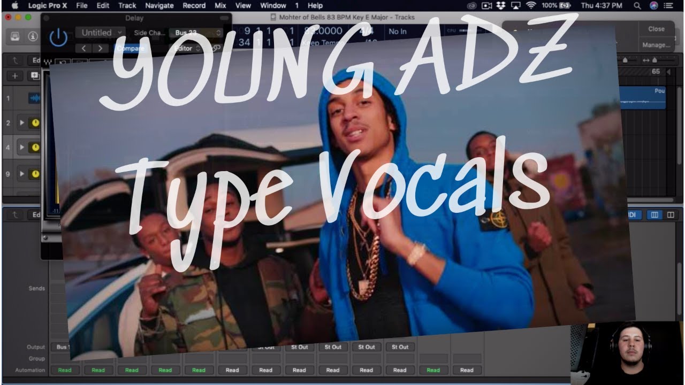Click track 9 yellow summing stack icon
The width and height of the screenshot is (685, 385).
[x=35, y=174]
